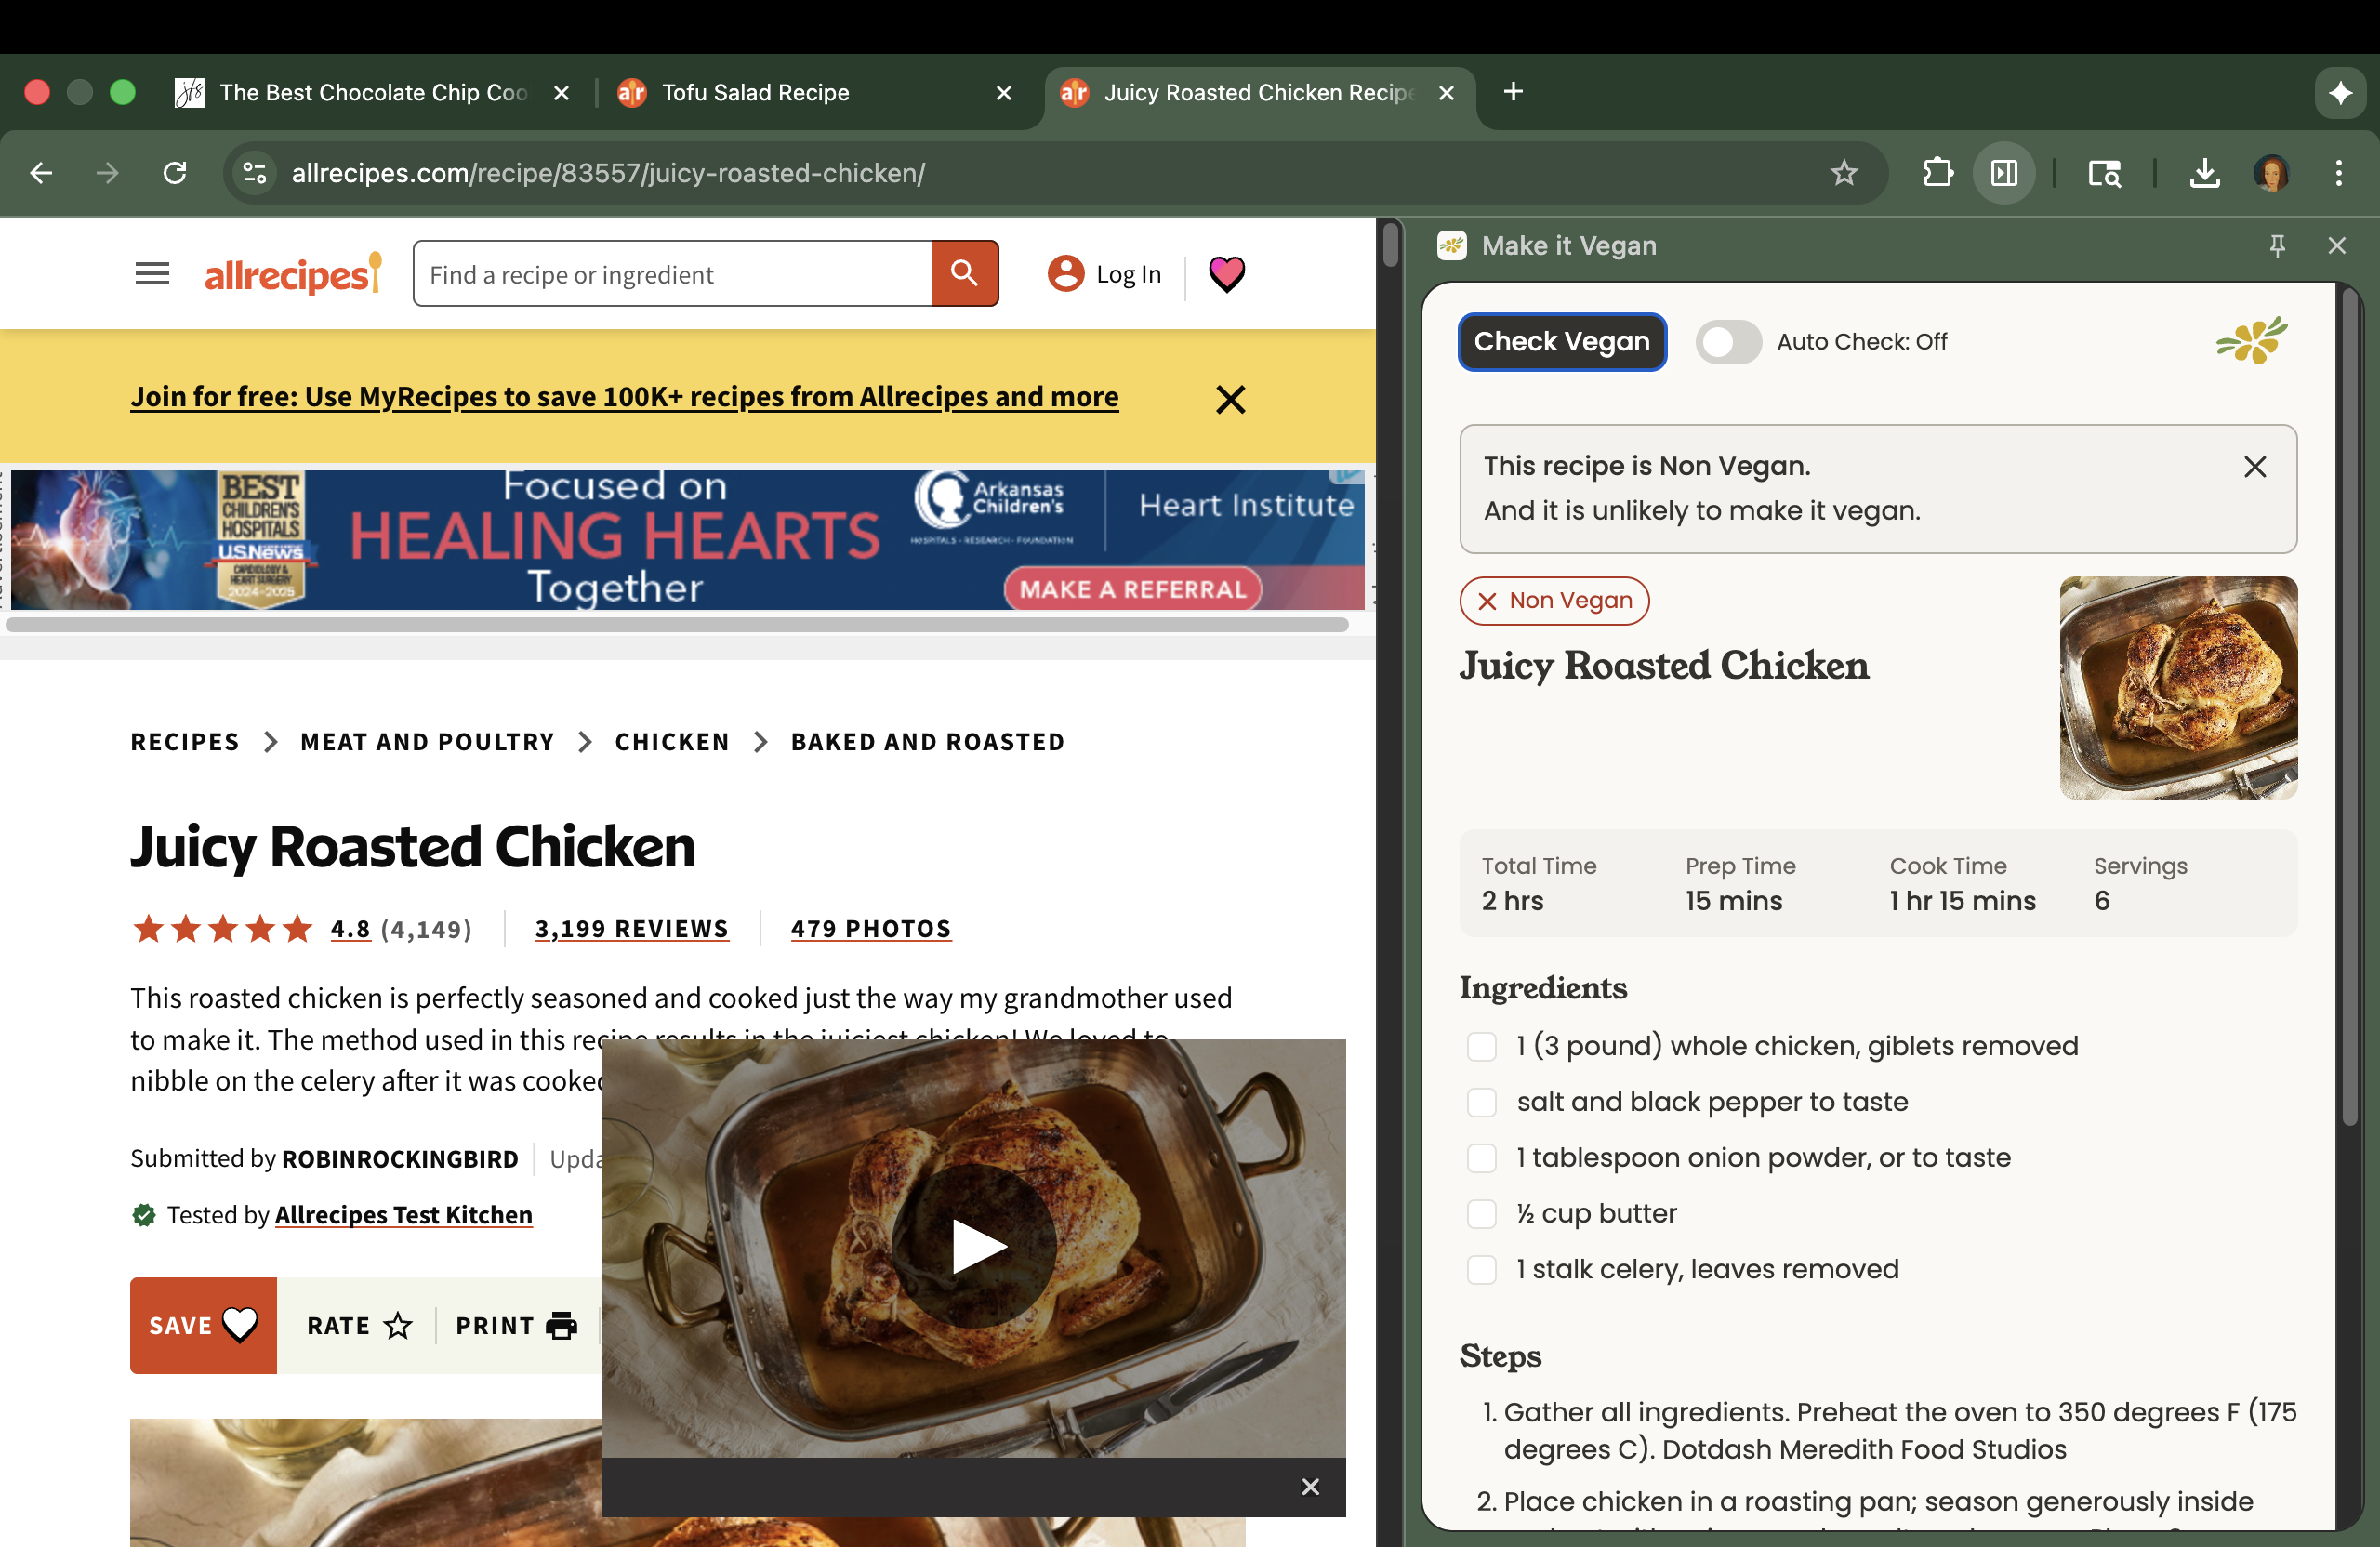This screenshot has width=2380, height=1547.
Task: Open the Allrecipes hamburger menu
Action: 152,273
